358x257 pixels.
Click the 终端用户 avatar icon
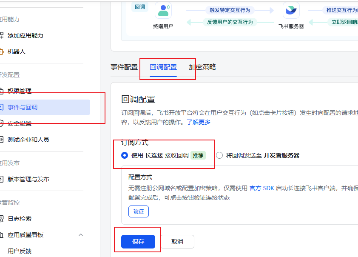pos(163,10)
